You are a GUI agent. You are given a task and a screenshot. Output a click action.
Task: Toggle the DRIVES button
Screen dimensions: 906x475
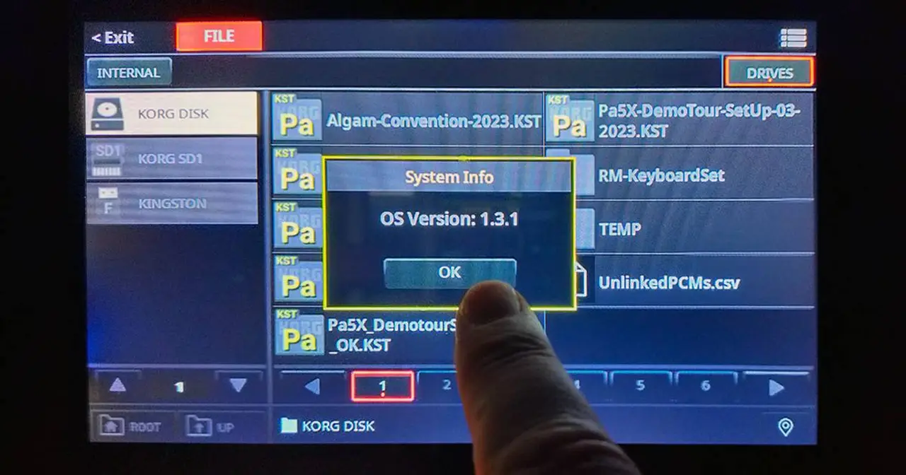[769, 73]
